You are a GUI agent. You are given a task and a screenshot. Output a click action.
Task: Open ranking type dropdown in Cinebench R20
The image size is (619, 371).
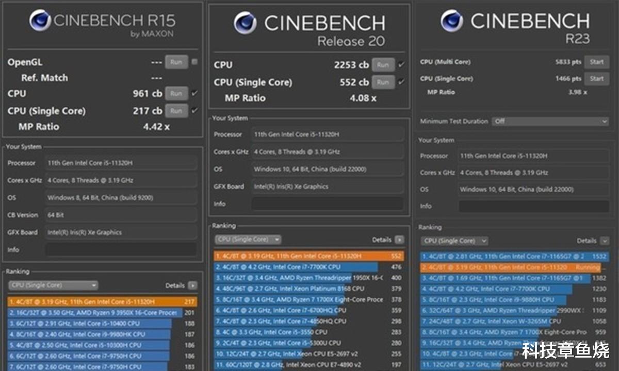pos(248,240)
